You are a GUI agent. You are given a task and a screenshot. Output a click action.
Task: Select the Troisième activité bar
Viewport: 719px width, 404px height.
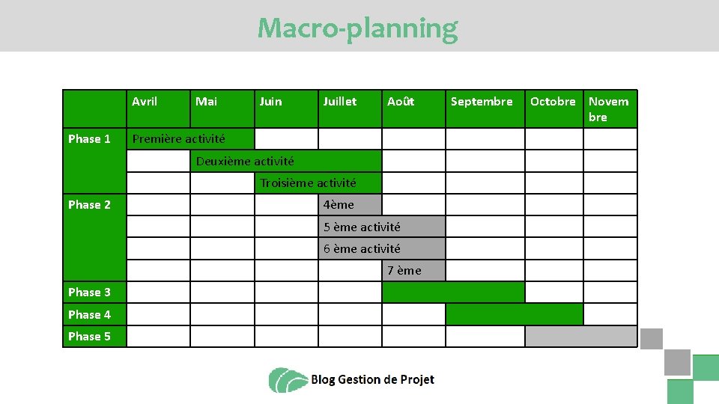click(x=318, y=183)
